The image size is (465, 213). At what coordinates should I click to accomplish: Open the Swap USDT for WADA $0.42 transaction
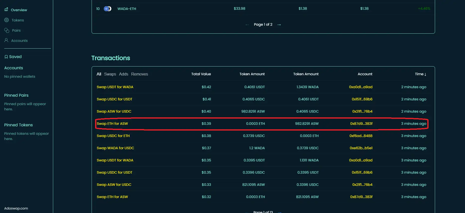(115, 87)
